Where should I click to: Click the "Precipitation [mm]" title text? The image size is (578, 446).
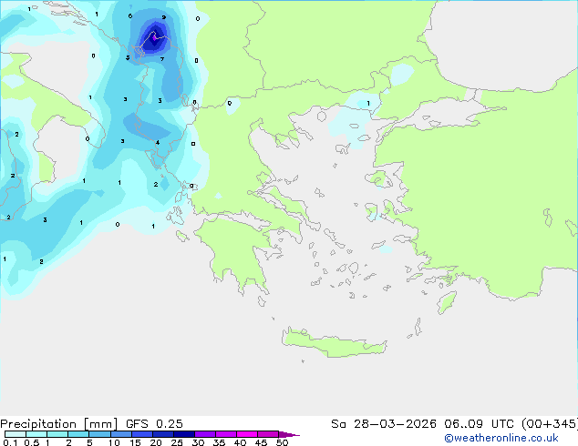tap(59, 424)
